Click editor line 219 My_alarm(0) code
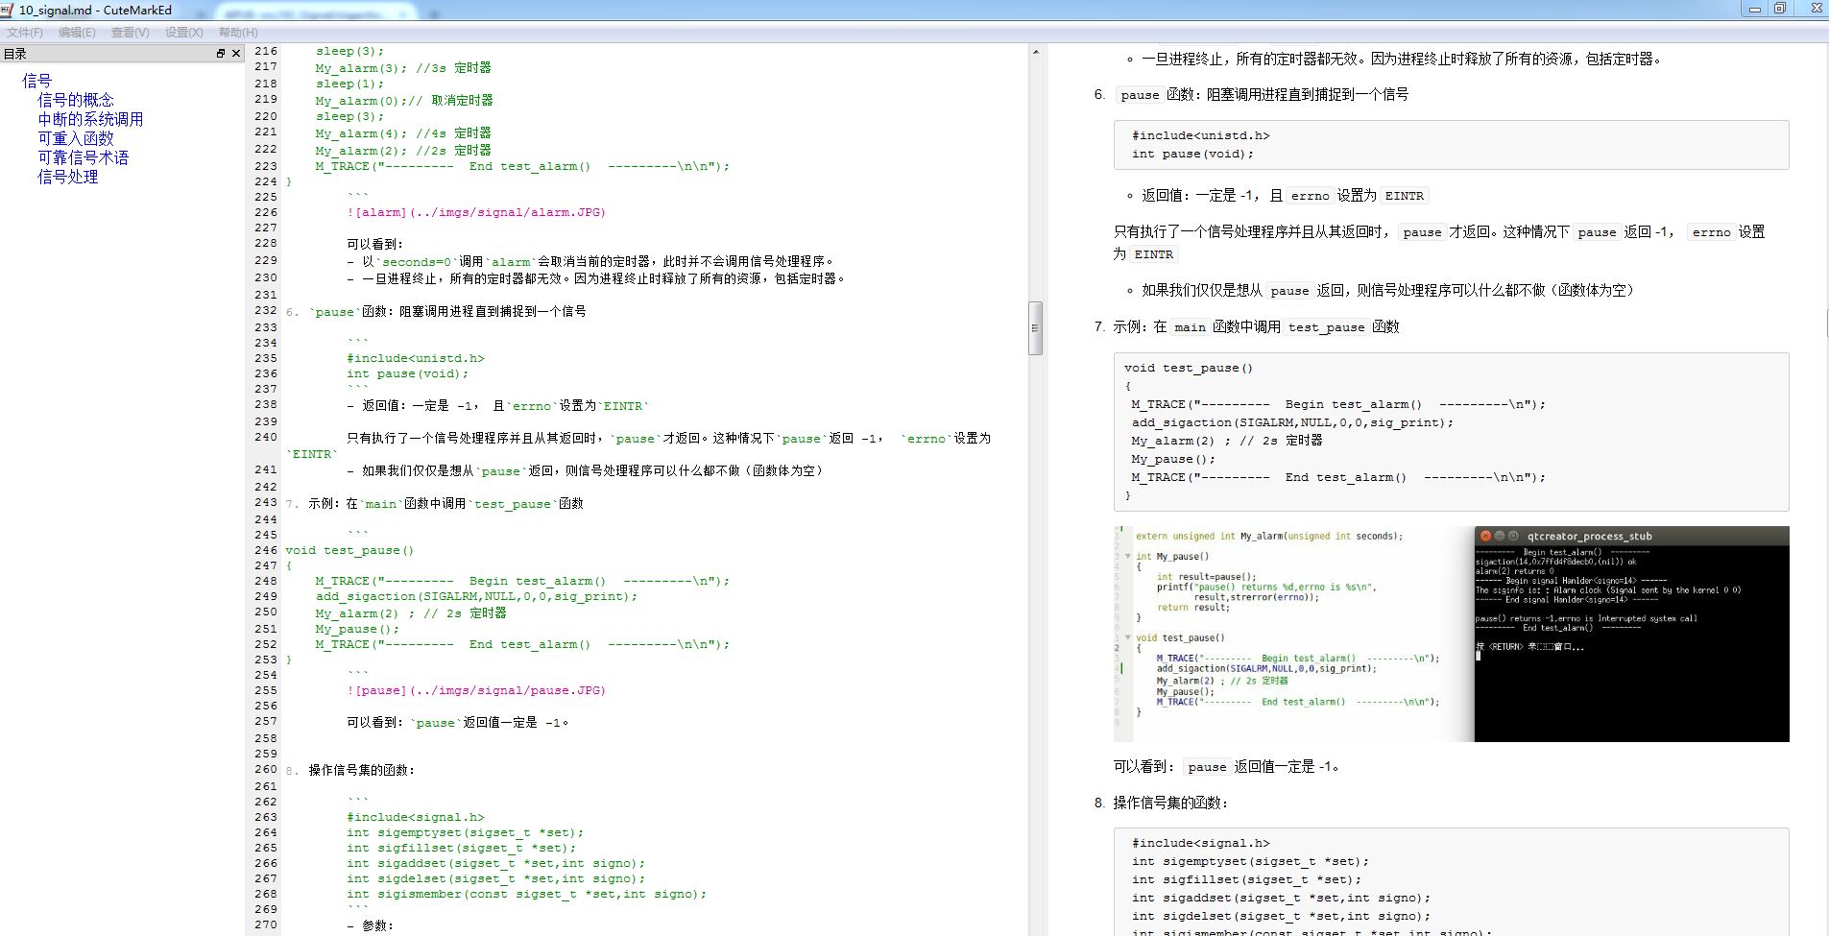Viewport: 1829px width, 936px height. (404, 101)
